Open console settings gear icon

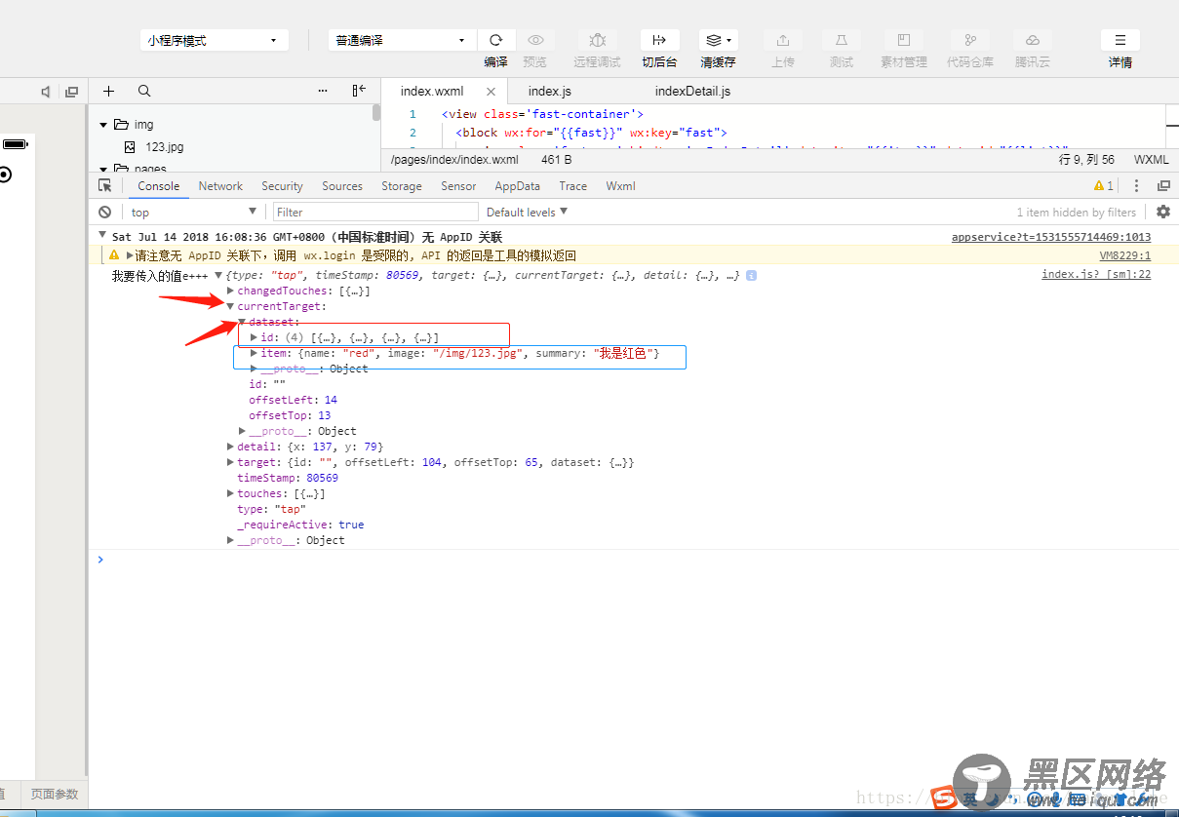(1163, 212)
